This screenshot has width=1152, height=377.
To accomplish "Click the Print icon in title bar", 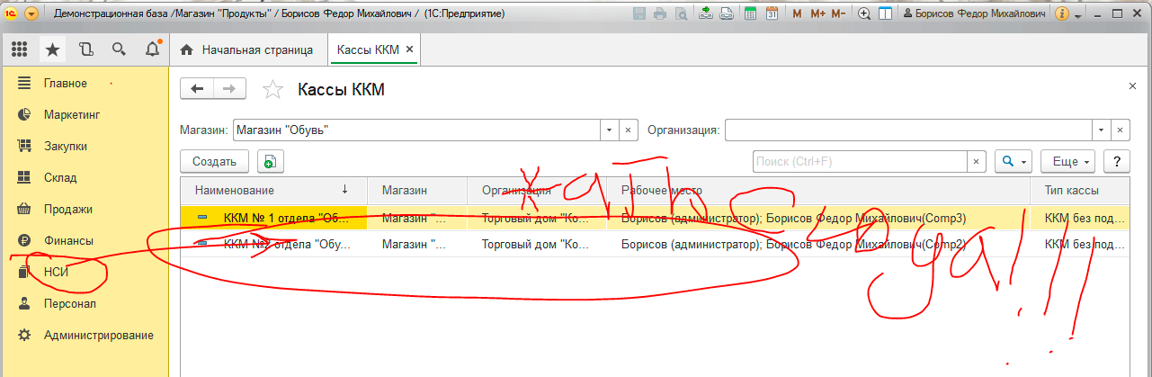I will (x=660, y=13).
